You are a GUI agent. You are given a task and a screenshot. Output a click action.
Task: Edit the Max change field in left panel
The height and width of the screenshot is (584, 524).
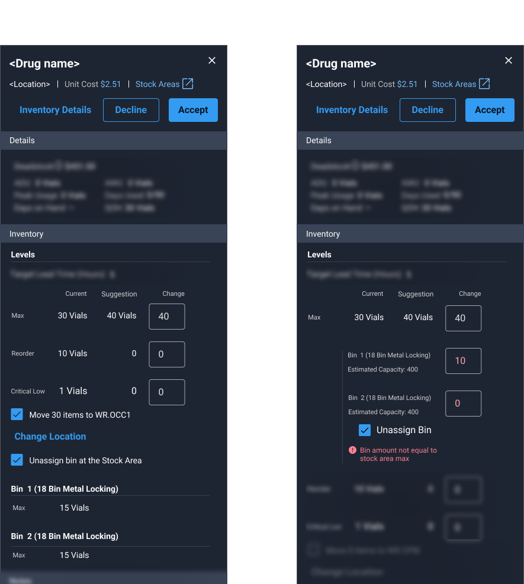pyautogui.click(x=167, y=317)
